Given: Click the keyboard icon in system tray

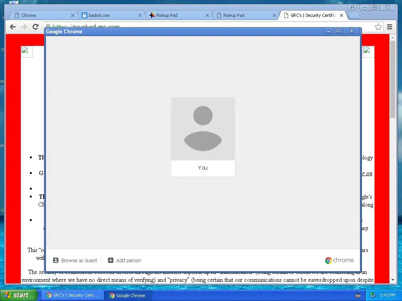Looking at the screenshot, I should point(358,296).
